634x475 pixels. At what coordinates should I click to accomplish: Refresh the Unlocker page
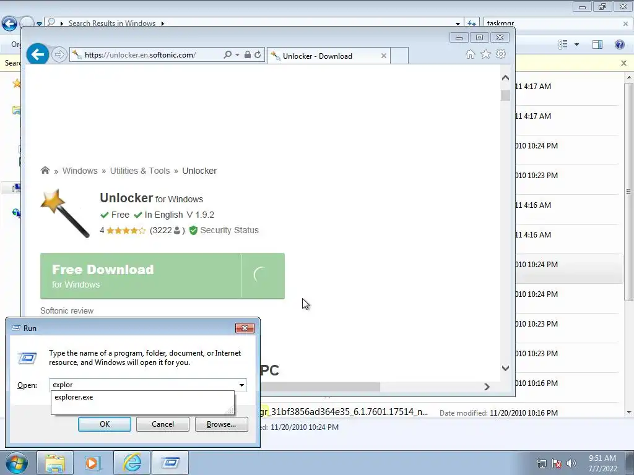[x=258, y=54]
